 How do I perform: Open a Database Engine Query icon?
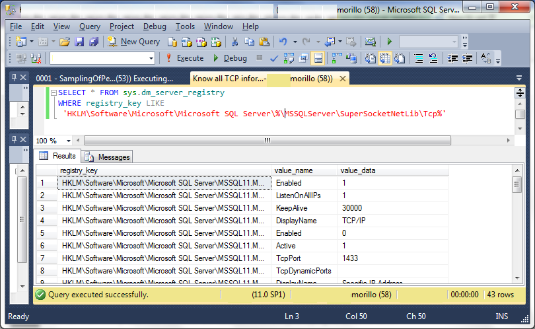click(172, 42)
